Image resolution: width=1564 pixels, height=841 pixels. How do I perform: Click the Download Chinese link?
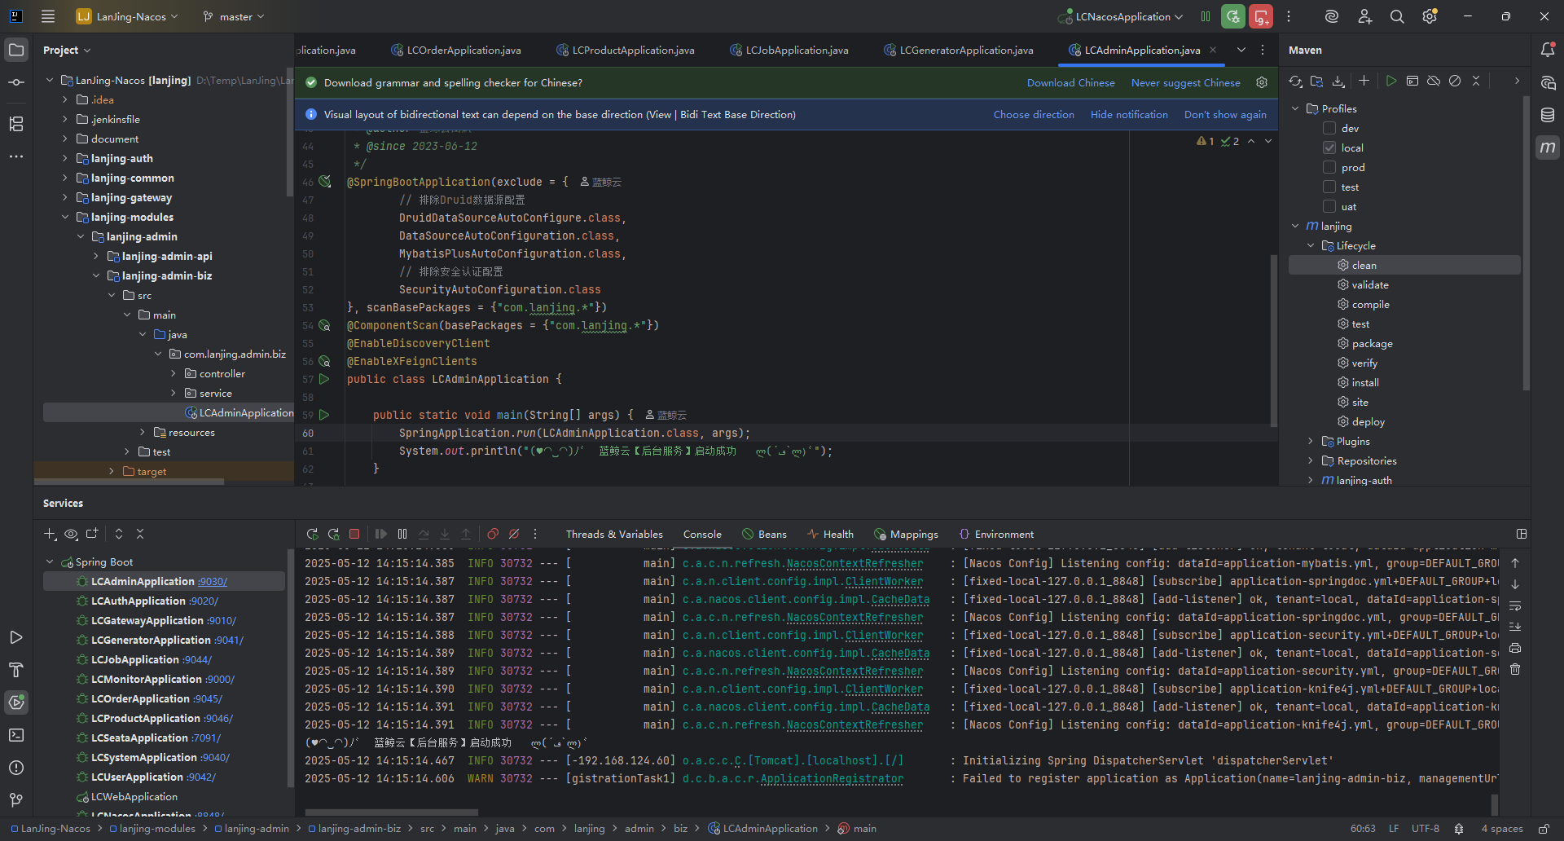pyautogui.click(x=1070, y=82)
